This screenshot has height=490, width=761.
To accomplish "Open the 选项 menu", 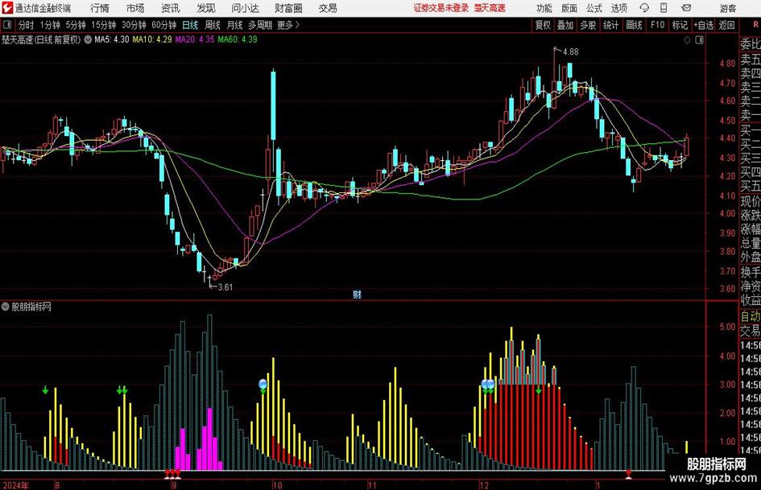I will [x=618, y=8].
